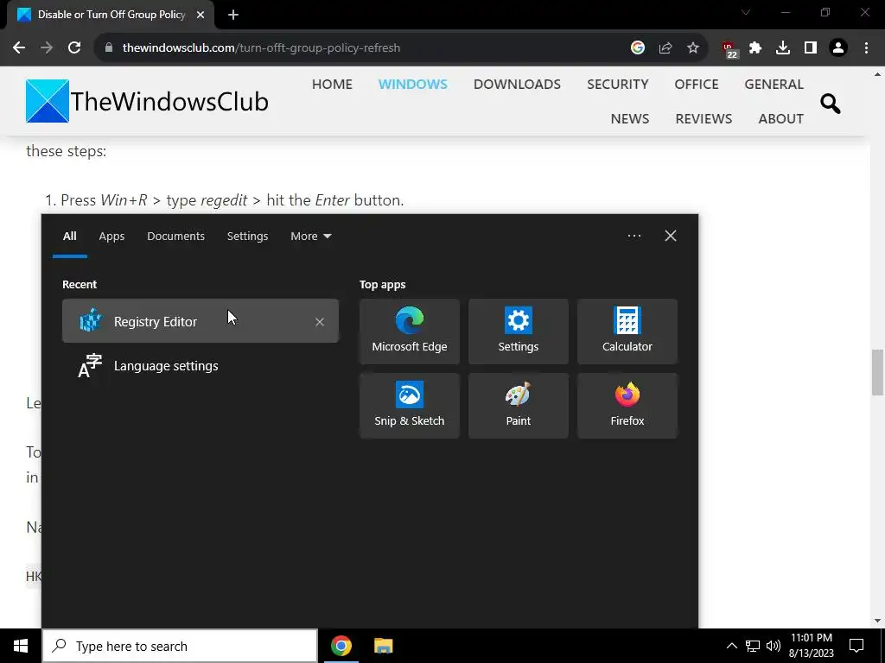The image size is (885, 663).
Task: Launch Calculator from Top apps
Action: 627,331
